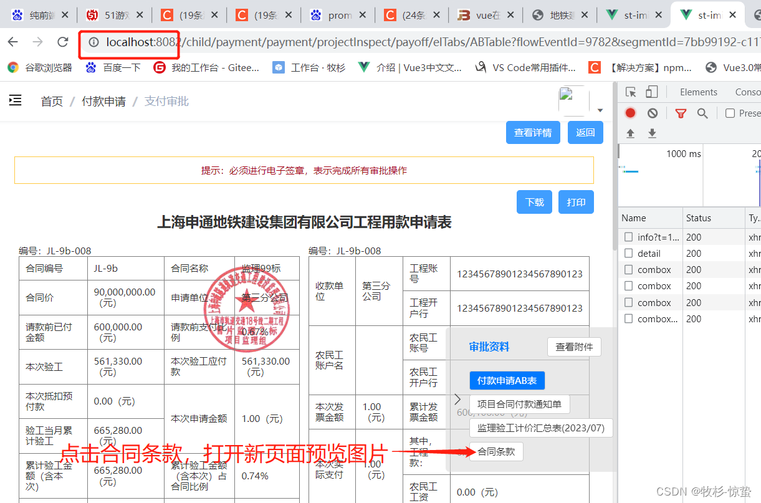
Task: Open the user avatar dropdown arrow
Action: 600,109
